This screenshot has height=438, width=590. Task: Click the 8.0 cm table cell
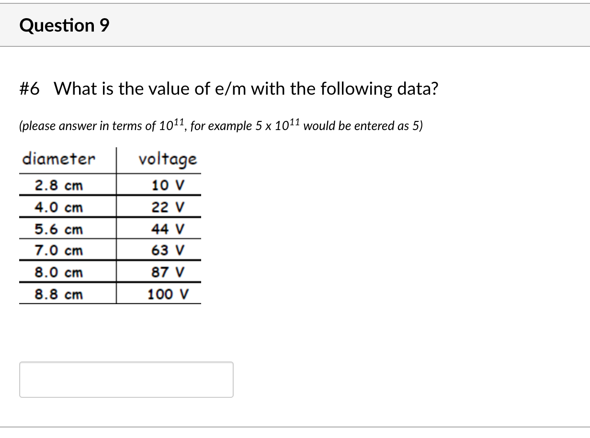[x=58, y=273]
